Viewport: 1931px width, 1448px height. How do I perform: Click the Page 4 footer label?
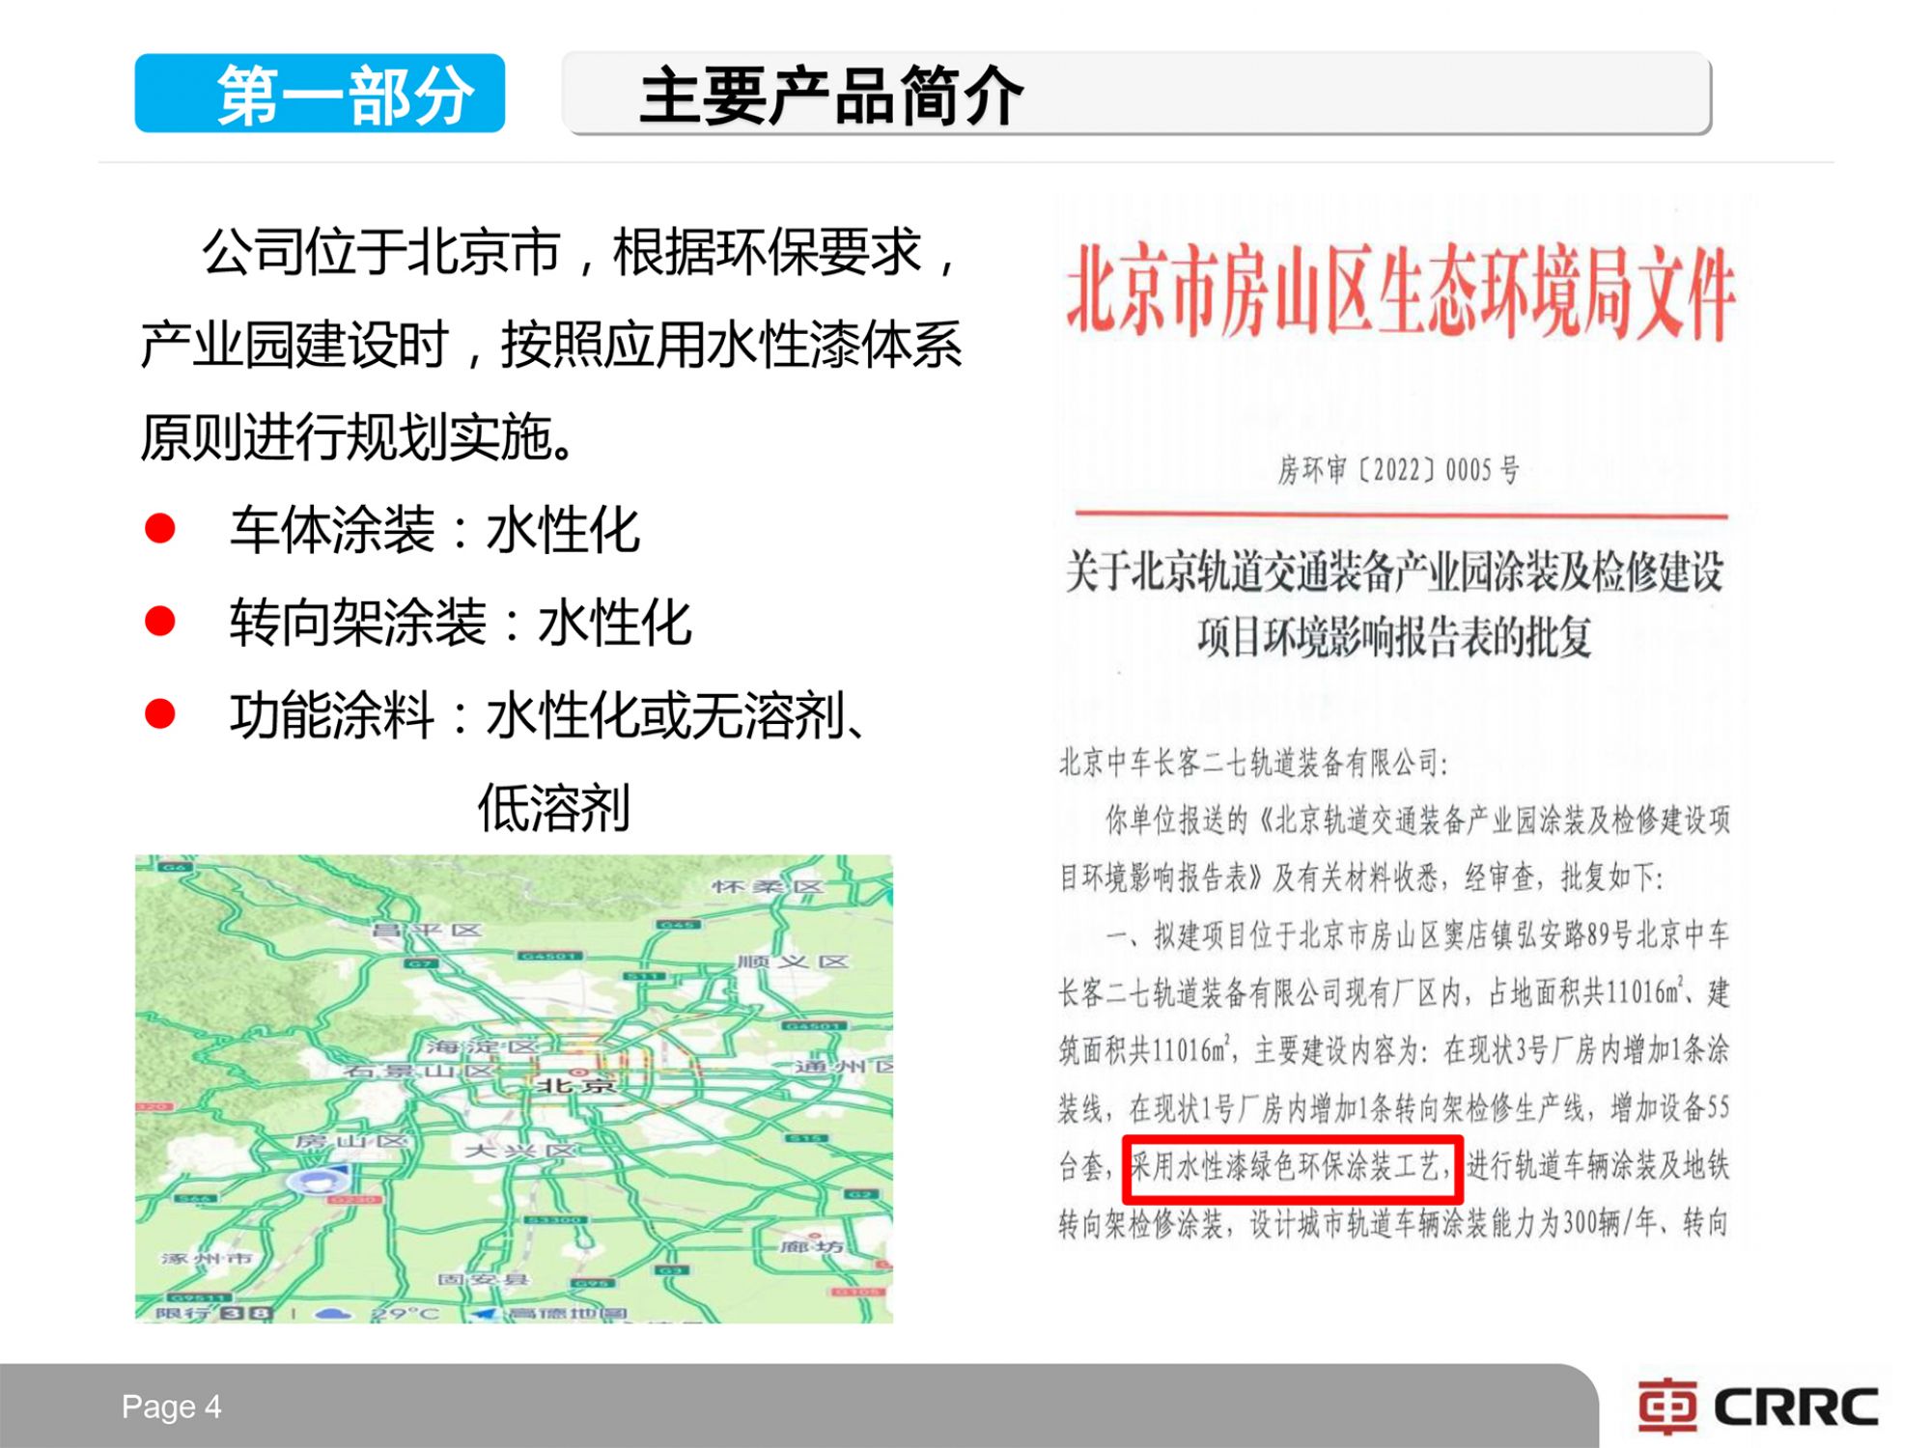coord(172,1406)
